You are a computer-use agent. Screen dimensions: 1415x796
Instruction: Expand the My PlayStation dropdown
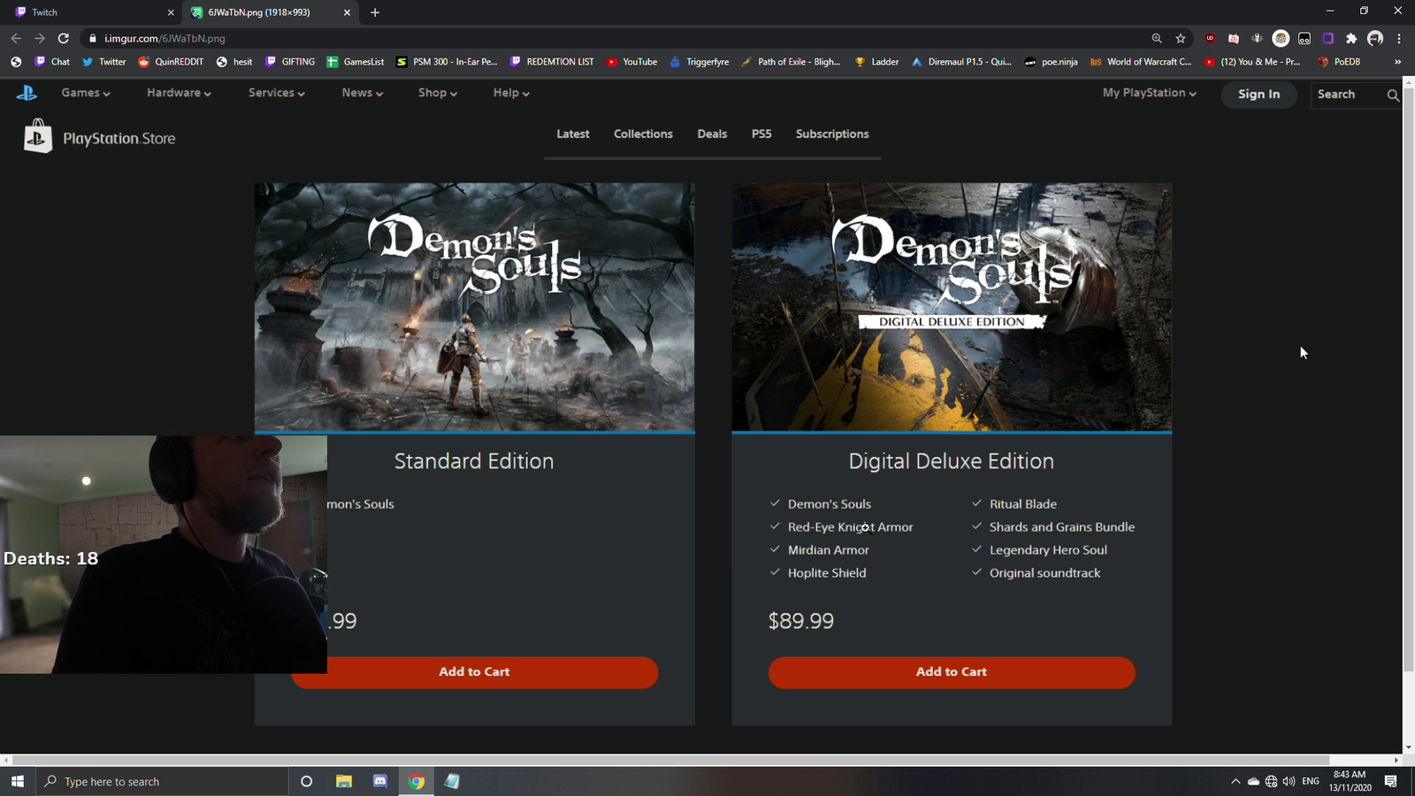1150,93
